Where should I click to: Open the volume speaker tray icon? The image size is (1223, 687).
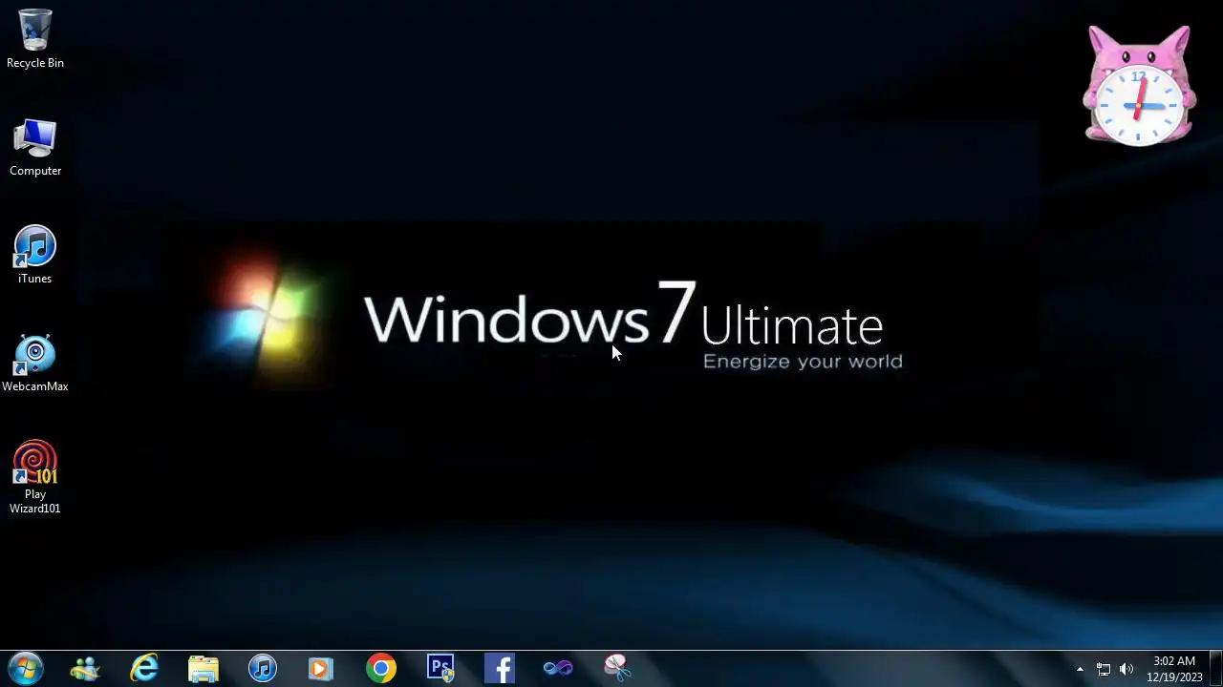point(1126,669)
